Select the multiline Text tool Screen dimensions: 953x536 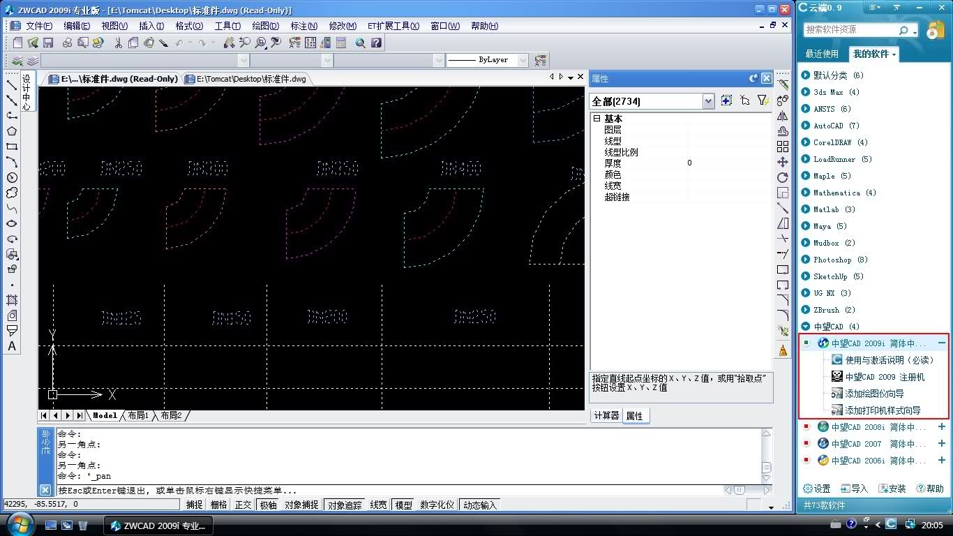(x=12, y=346)
